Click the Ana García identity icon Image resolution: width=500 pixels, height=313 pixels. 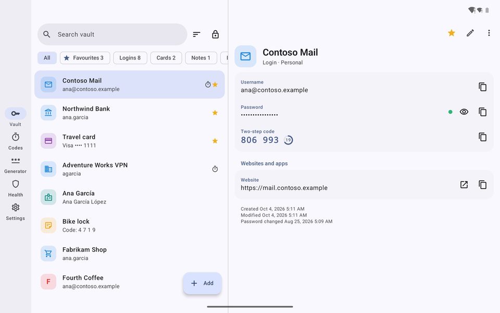pos(48,197)
